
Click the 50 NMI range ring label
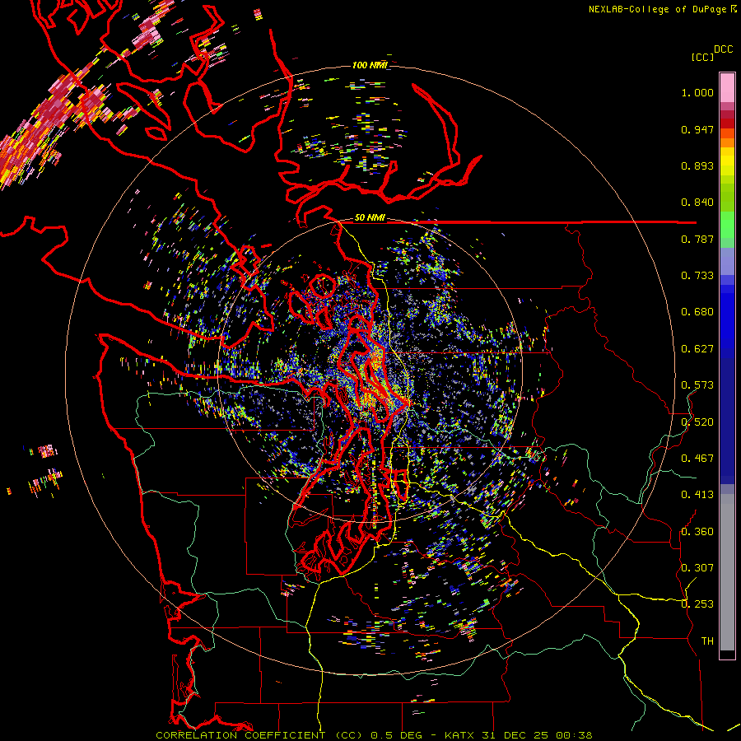pyautogui.click(x=370, y=218)
